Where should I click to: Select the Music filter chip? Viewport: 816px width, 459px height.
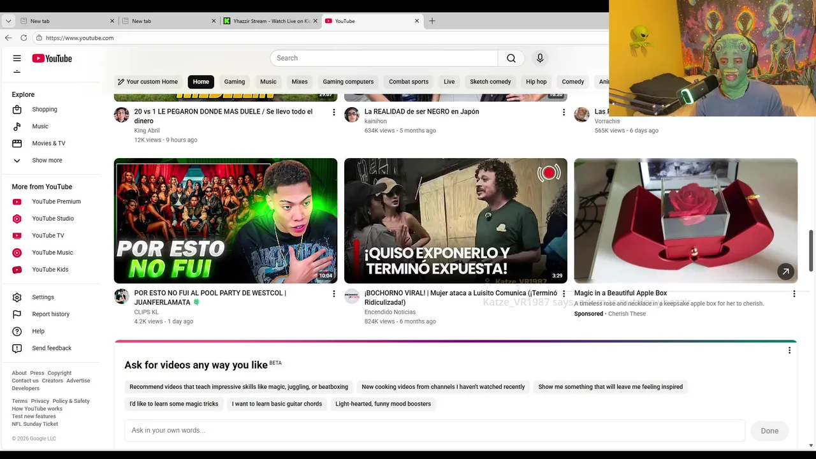268,82
